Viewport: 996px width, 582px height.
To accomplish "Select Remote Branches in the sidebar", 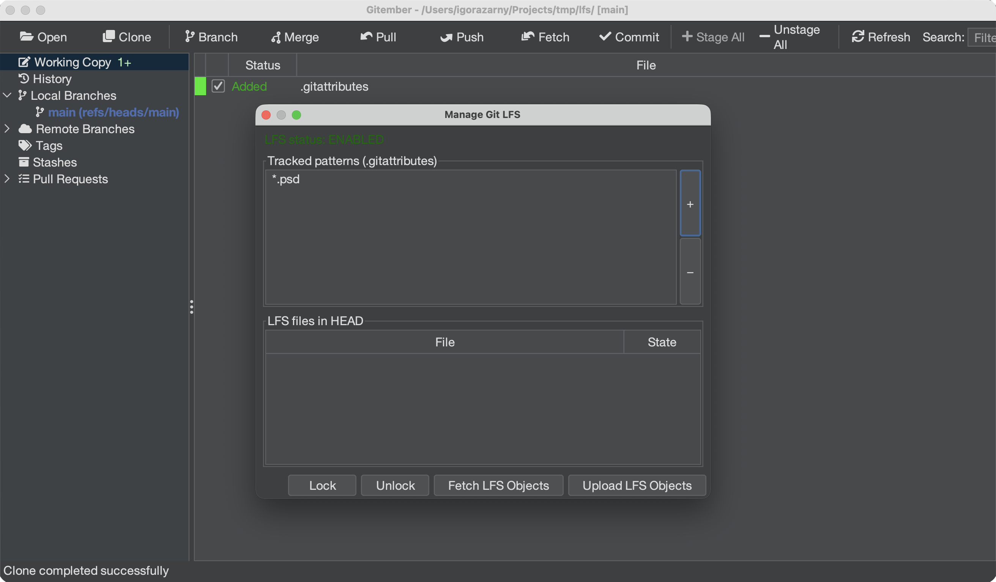I will pyautogui.click(x=77, y=129).
